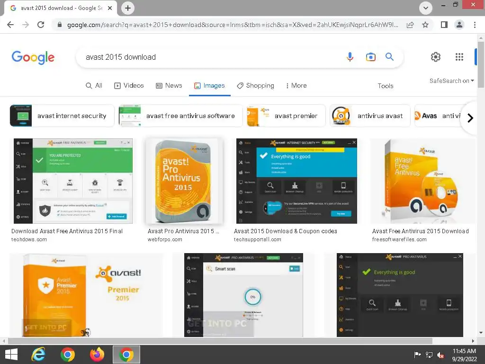Show more suggestion chips arrow

click(470, 118)
